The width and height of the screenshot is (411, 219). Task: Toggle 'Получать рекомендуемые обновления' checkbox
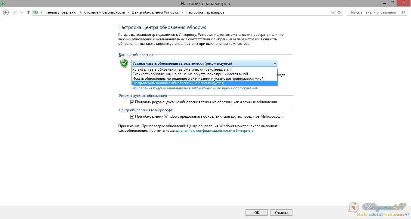coord(132,102)
